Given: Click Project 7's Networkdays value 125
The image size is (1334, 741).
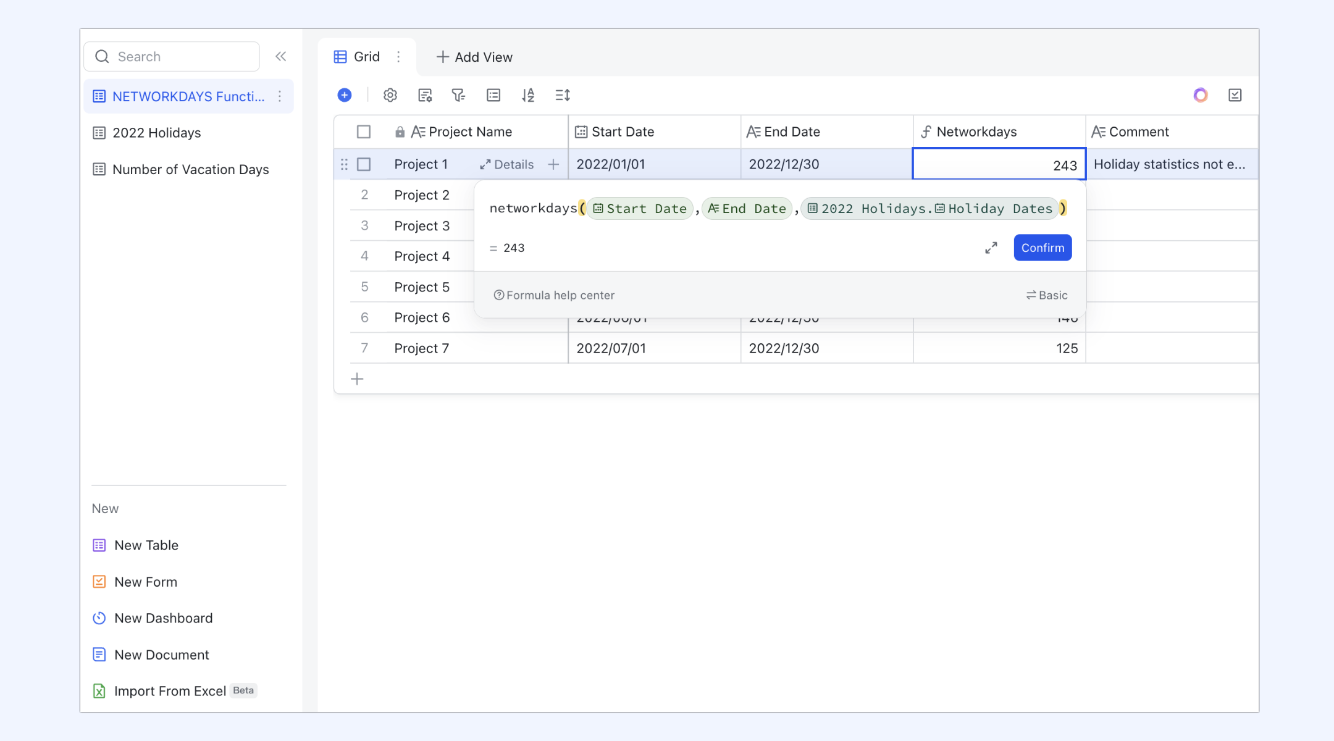Looking at the screenshot, I should (x=999, y=348).
